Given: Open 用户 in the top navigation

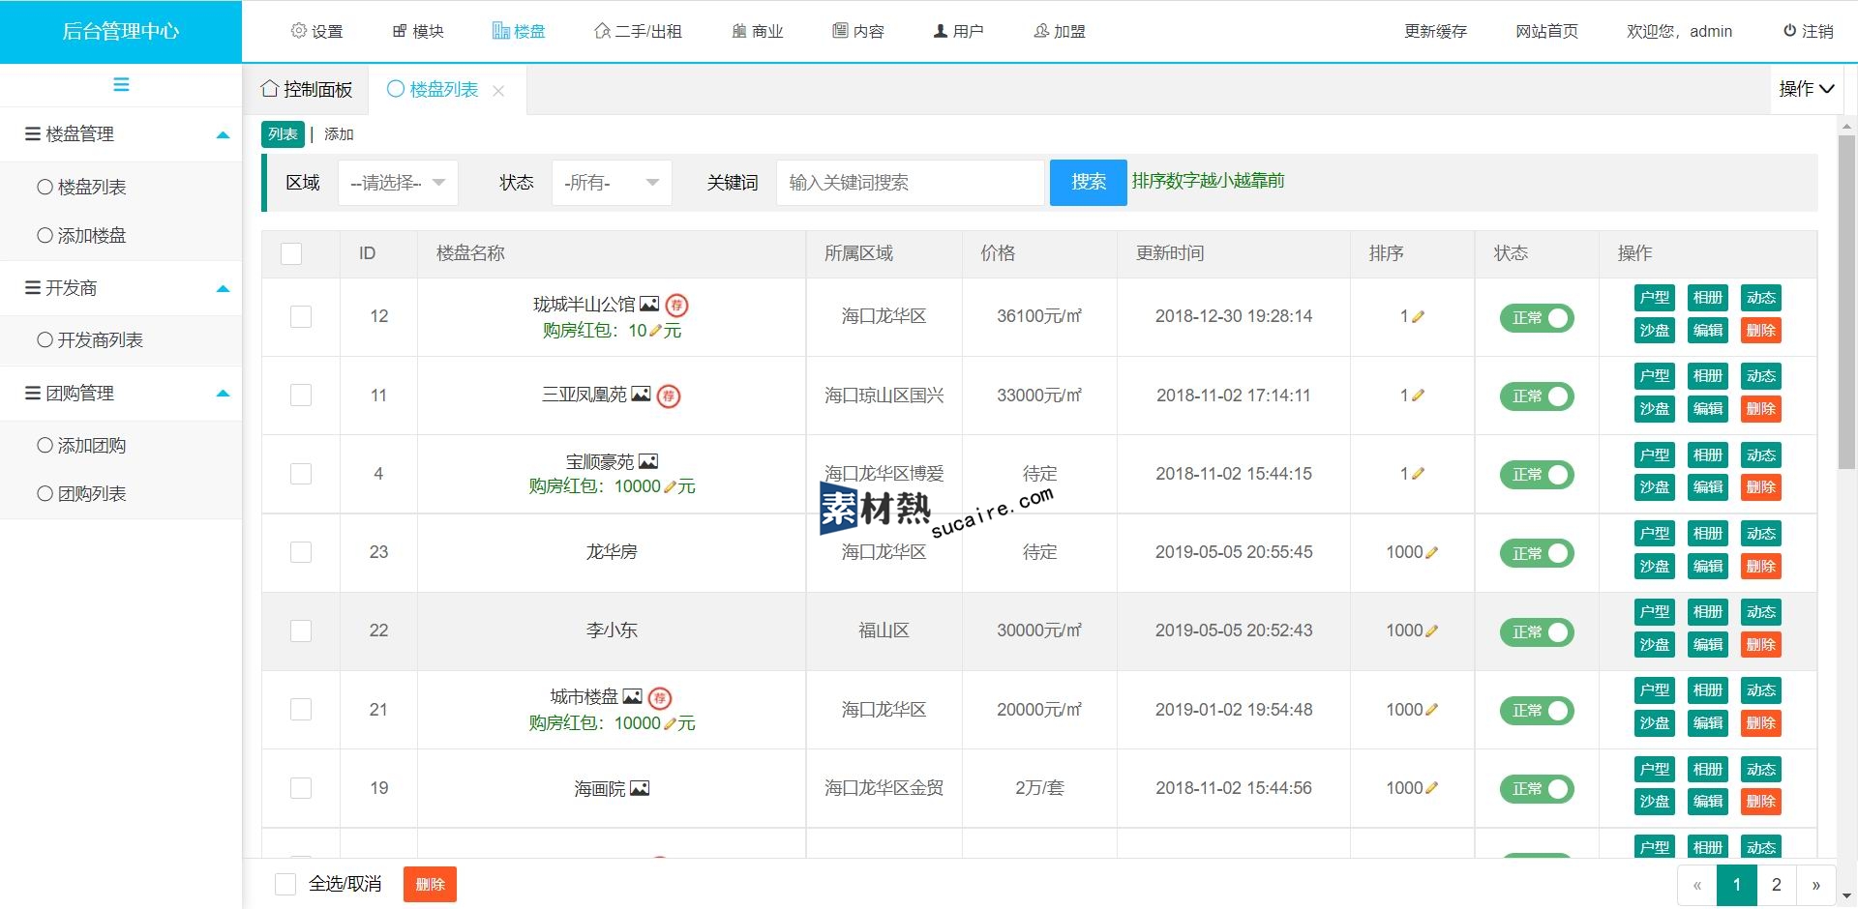Looking at the screenshot, I should point(958,31).
